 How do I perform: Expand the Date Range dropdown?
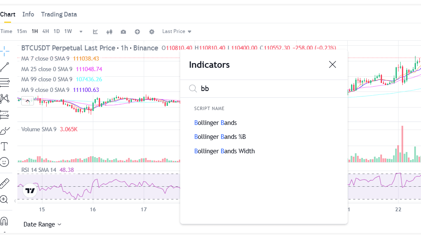[42, 224]
